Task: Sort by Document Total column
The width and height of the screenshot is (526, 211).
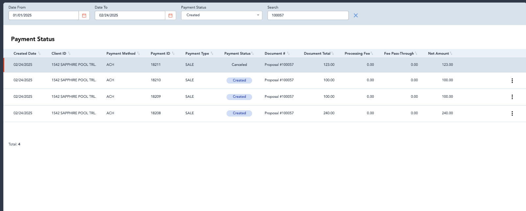Action: click(319, 54)
